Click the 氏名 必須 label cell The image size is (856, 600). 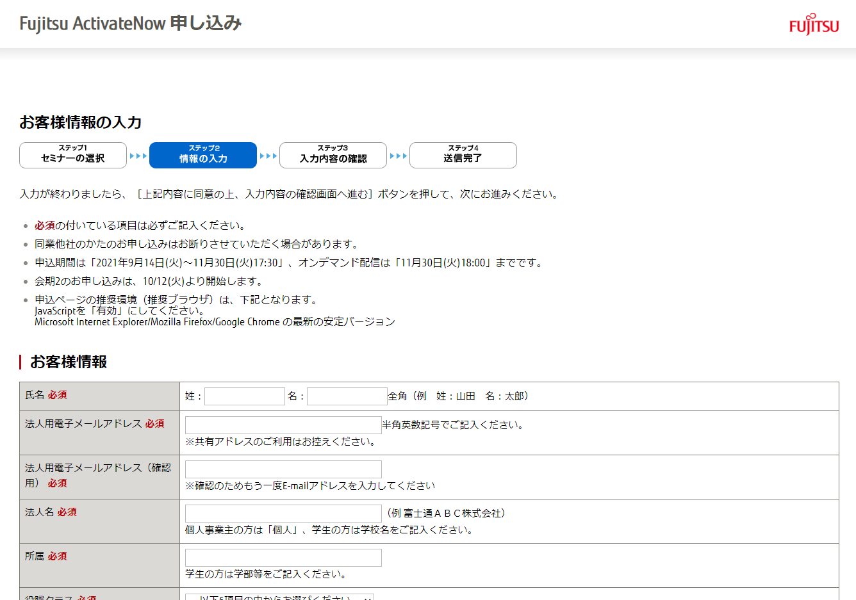pyautogui.click(x=100, y=396)
